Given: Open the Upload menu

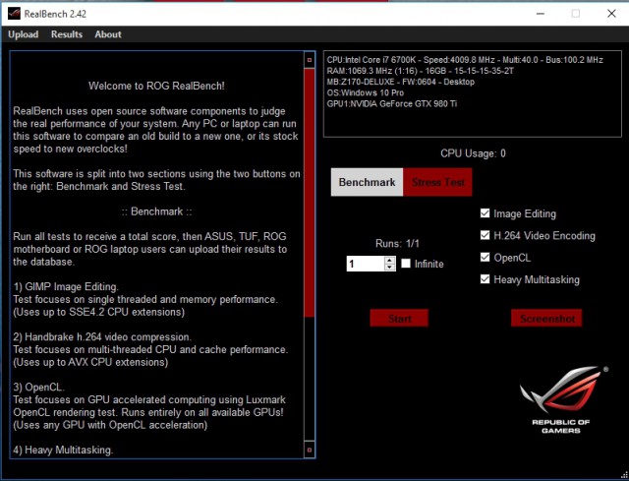Looking at the screenshot, I should [24, 34].
